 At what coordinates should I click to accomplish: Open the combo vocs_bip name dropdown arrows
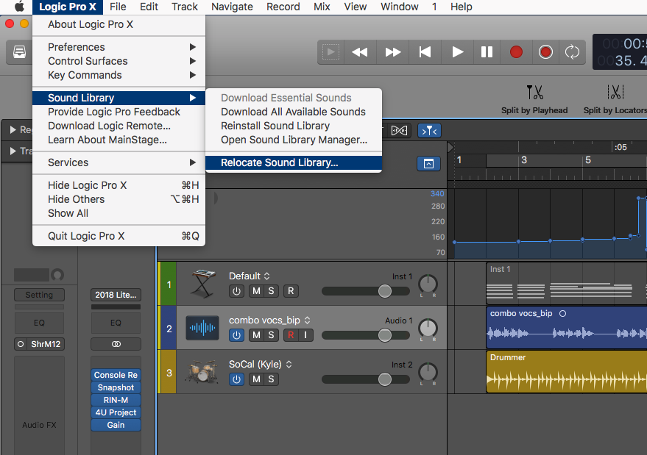tap(308, 320)
